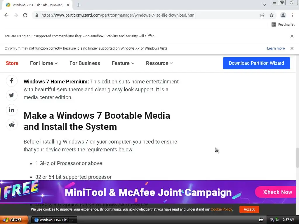Share article on LinkedIn

pos(12,110)
